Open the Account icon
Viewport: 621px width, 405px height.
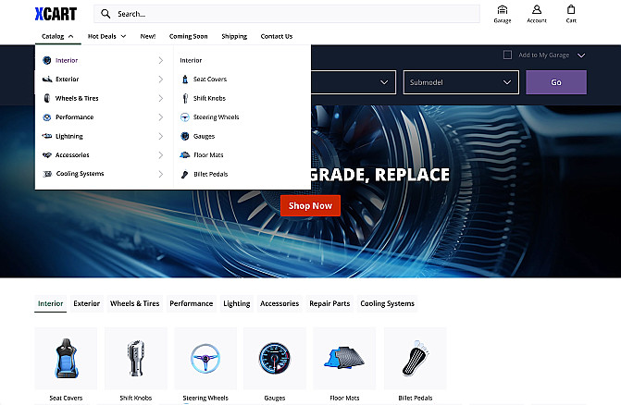point(537,14)
